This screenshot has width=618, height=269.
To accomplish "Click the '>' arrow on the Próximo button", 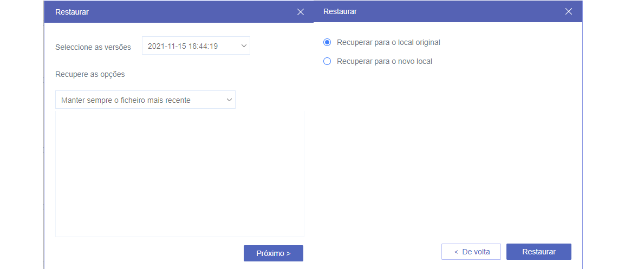I will (x=288, y=253).
